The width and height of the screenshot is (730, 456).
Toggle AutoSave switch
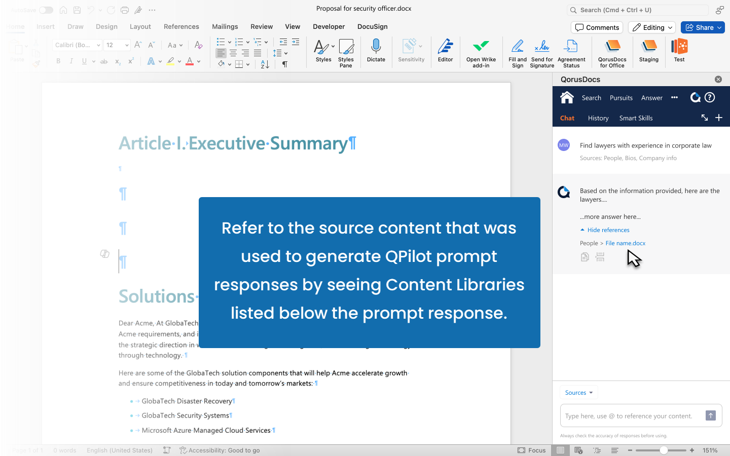46,10
